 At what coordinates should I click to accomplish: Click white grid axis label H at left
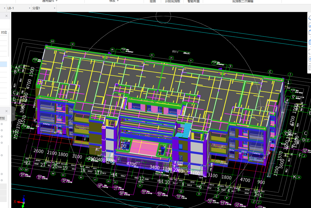click(x=14, y=132)
